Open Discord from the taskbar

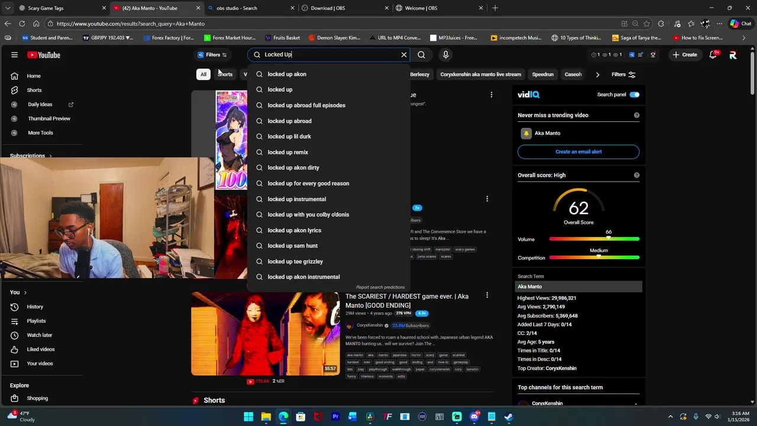[x=474, y=417]
